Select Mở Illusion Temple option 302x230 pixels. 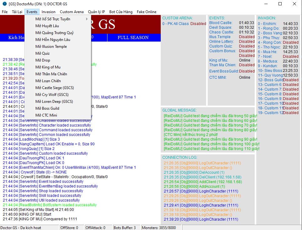(x=51, y=47)
